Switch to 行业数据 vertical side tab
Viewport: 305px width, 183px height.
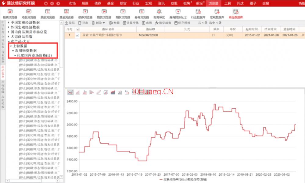pyautogui.click(x=3, y=57)
